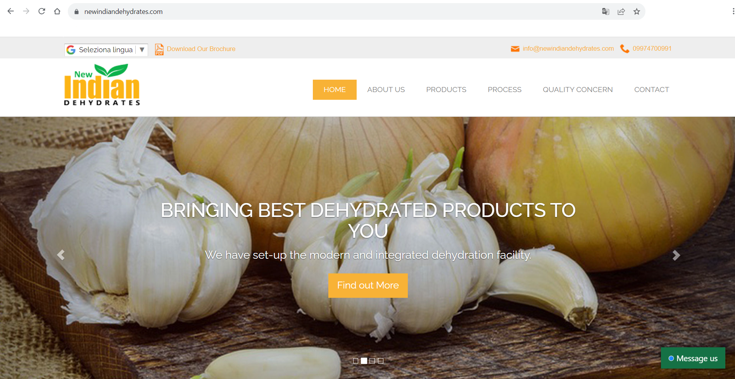This screenshot has height=379, width=735.
Task: Open the PRODUCTS menu item
Action: click(x=446, y=90)
